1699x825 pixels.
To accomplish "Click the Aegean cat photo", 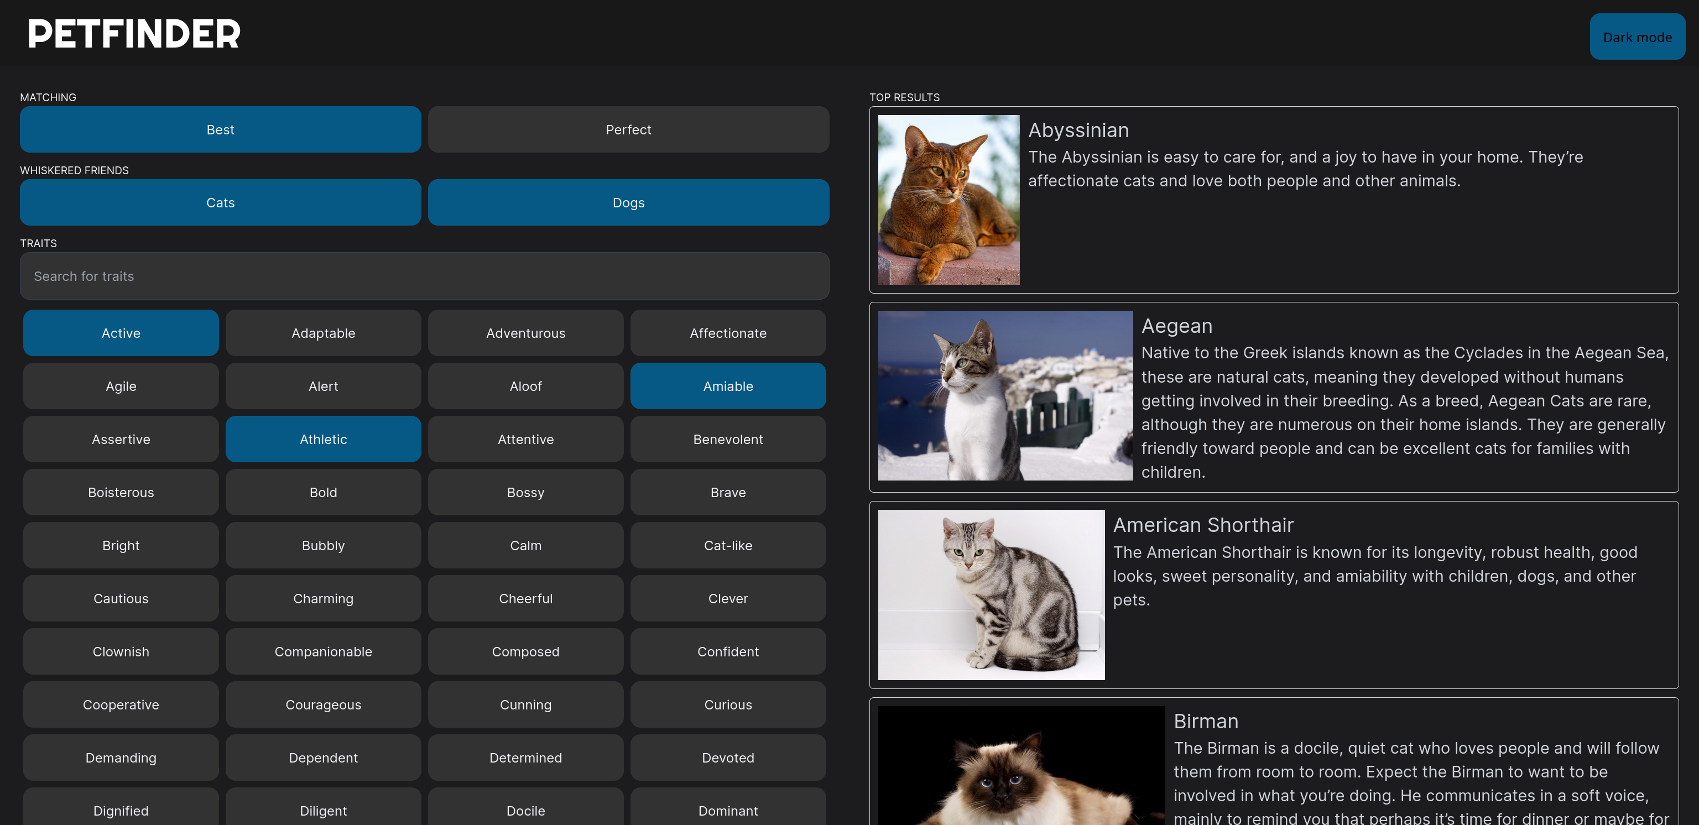I will 1005,396.
